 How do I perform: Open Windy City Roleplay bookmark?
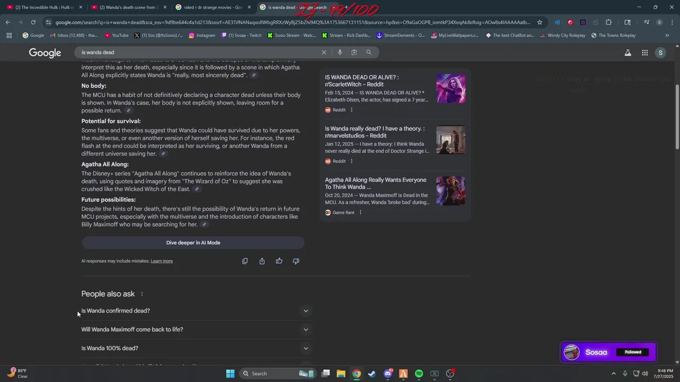click(x=562, y=36)
